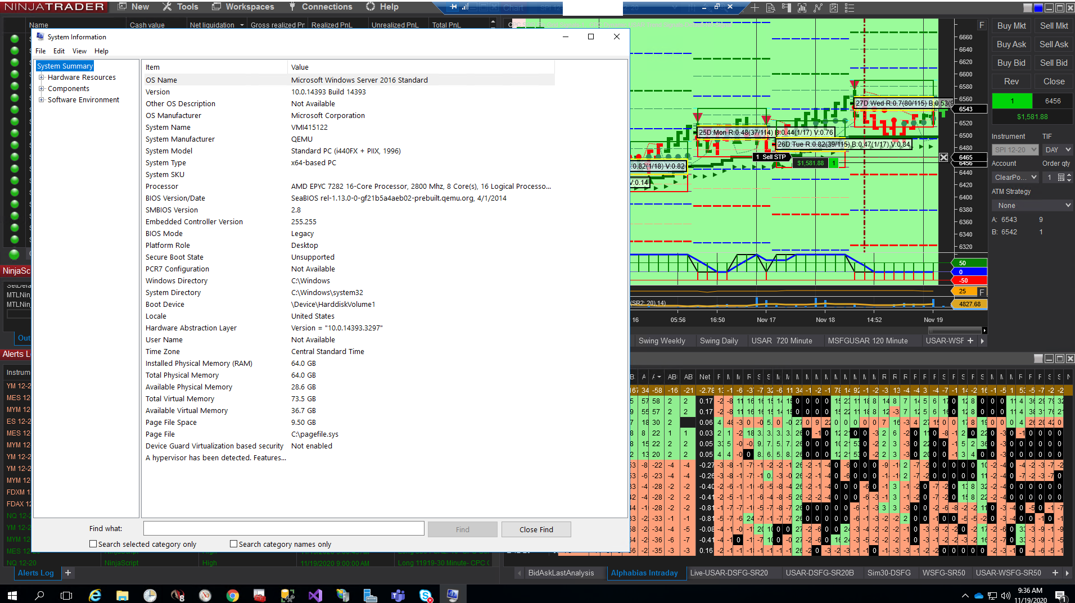This screenshot has height=603, width=1075.
Task: Open Visual Studio from the taskbar
Action: [x=315, y=595]
